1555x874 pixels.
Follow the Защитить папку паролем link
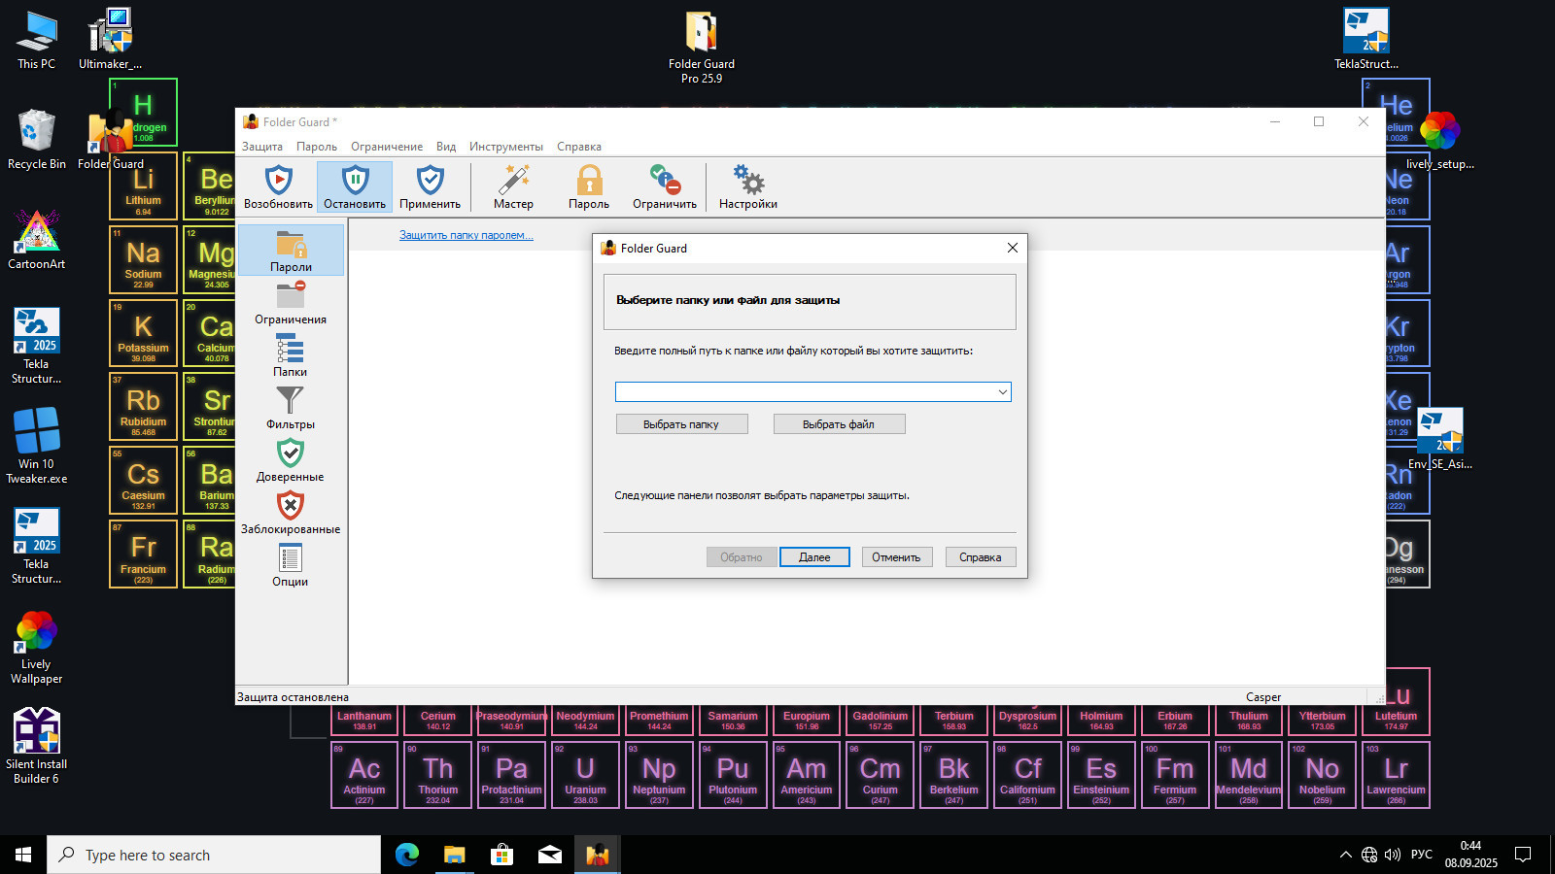(x=466, y=235)
